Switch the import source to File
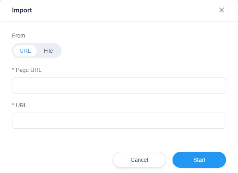The image size is (238, 173). pyautogui.click(x=48, y=51)
